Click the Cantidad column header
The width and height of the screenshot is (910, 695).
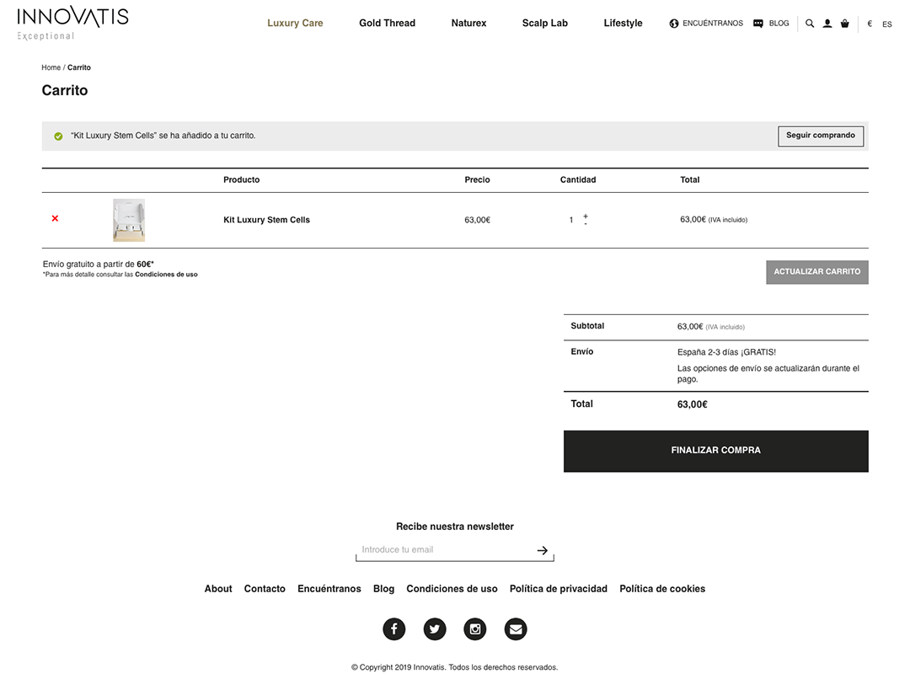pos(578,179)
